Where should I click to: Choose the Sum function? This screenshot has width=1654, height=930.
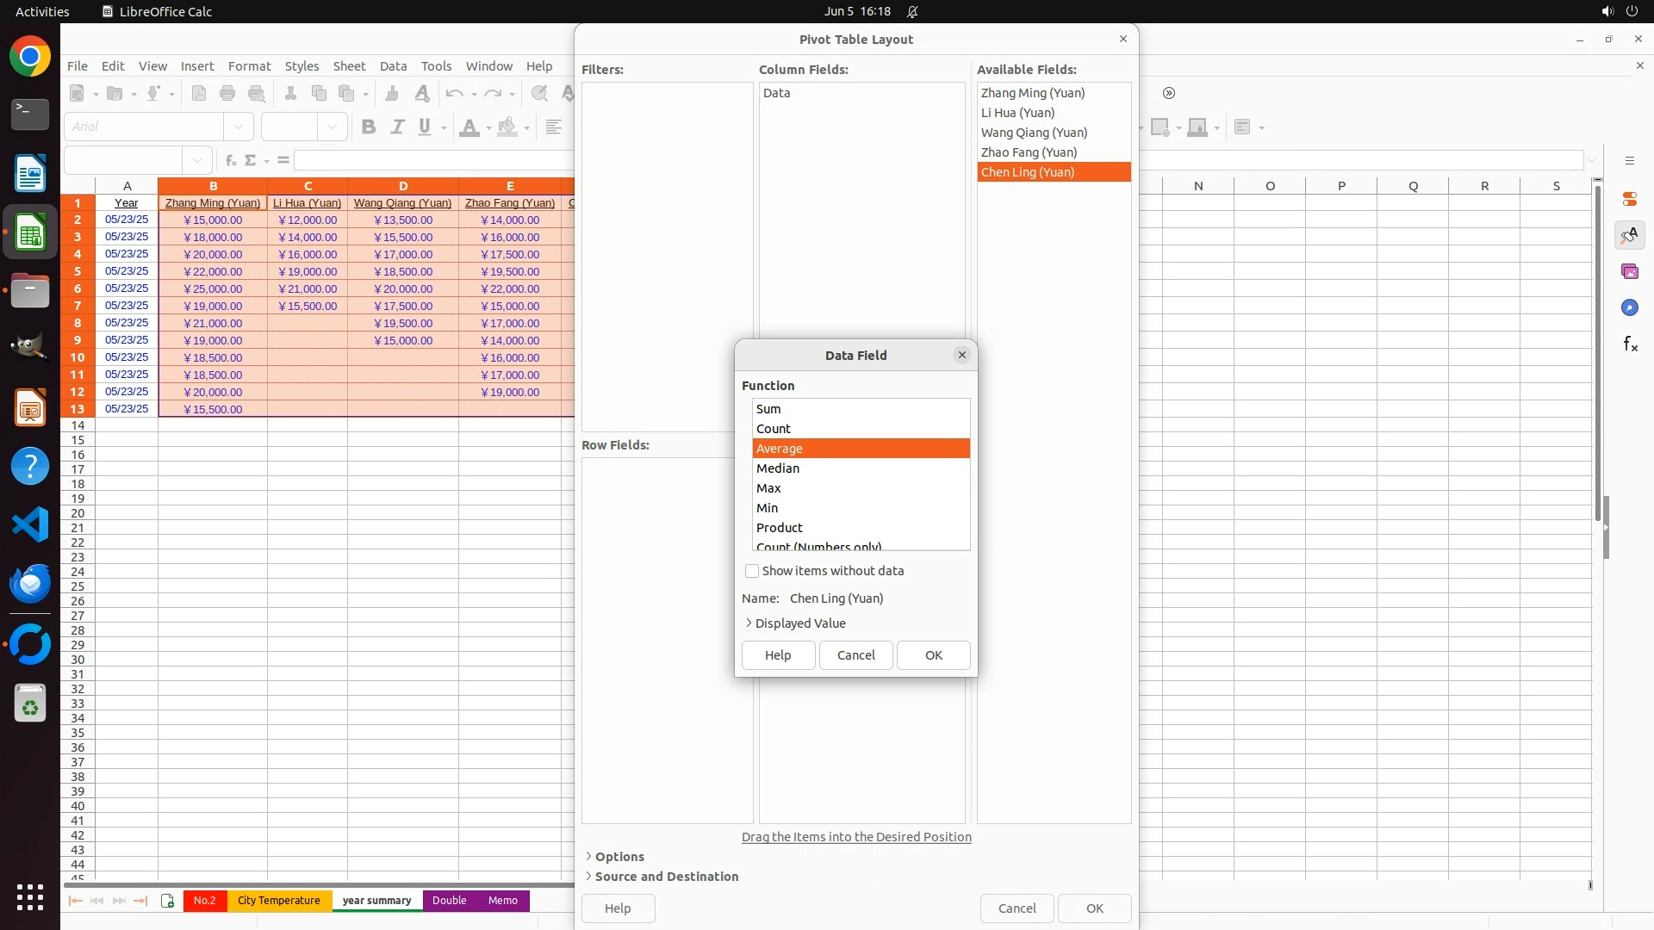click(768, 409)
